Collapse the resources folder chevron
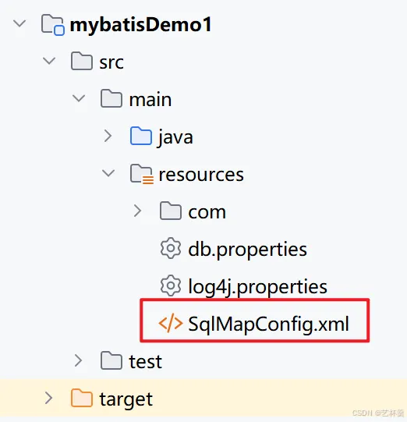 click(108, 173)
